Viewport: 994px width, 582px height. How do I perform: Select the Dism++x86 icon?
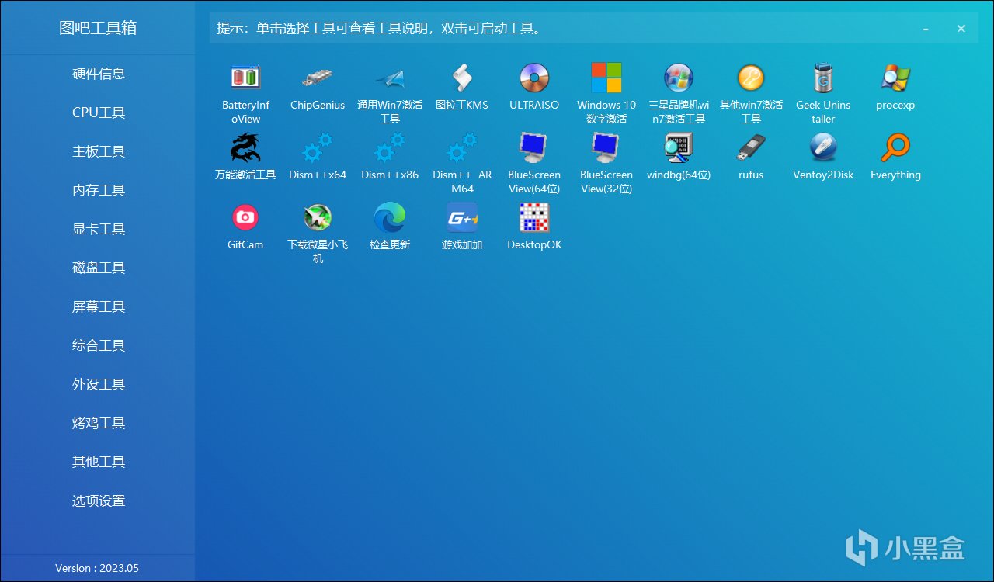(x=390, y=147)
